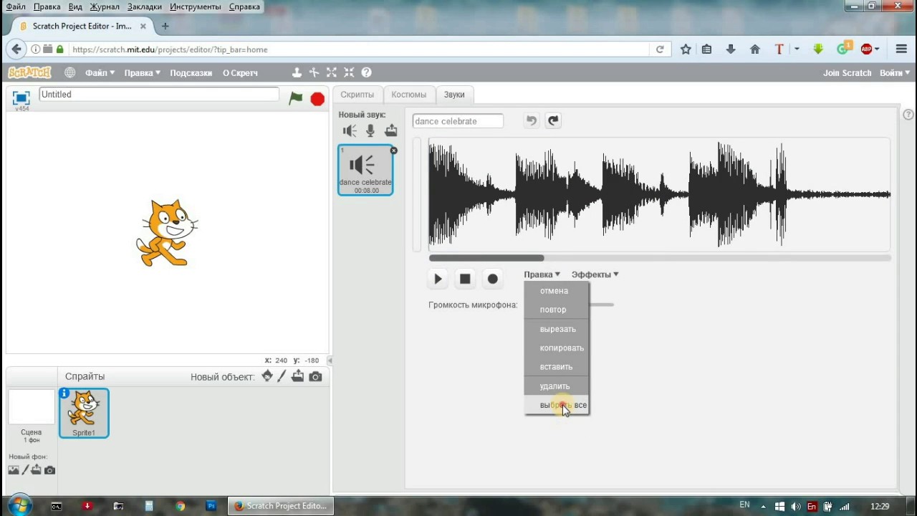Choose вырезать from the edit menu
Viewport: 917px width, 516px height.
[x=557, y=329]
